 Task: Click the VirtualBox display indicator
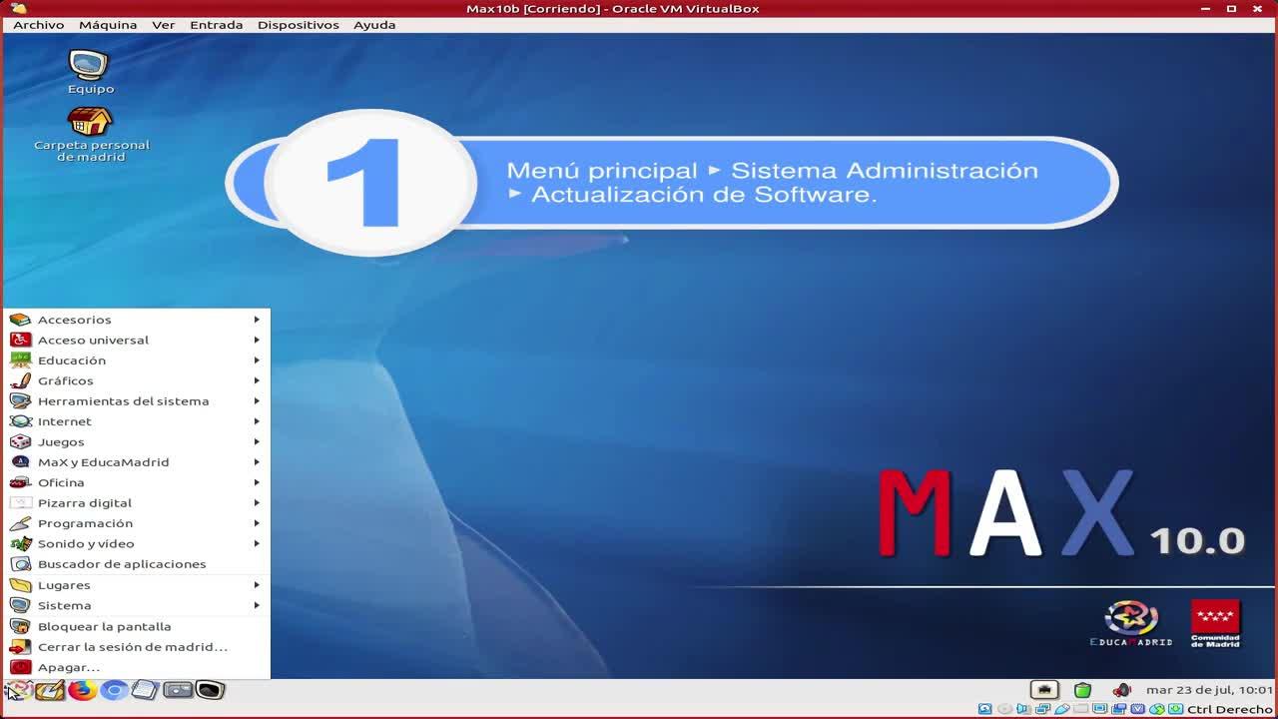[1099, 710]
